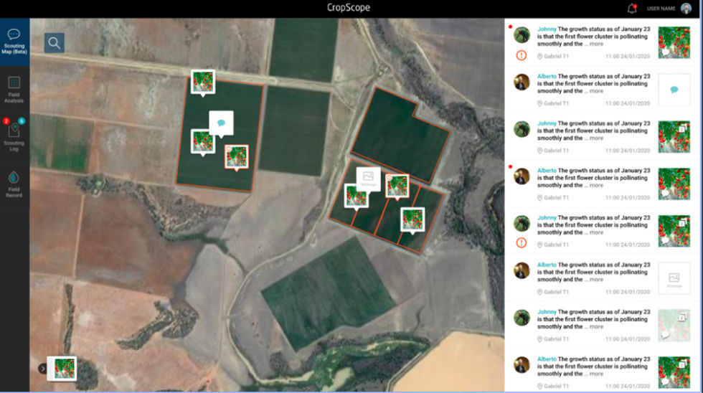
Task: Click the "more" link in the top feed post
Action: click(596, 44)
